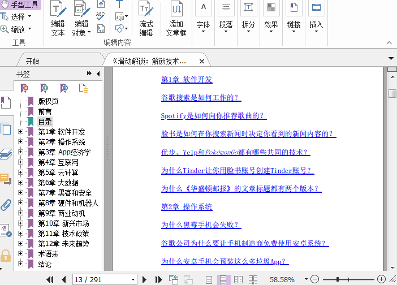Screen dimensions: 397x285
Task: Open the 选择 tool dropdown
Action: [x=29, y=16]
